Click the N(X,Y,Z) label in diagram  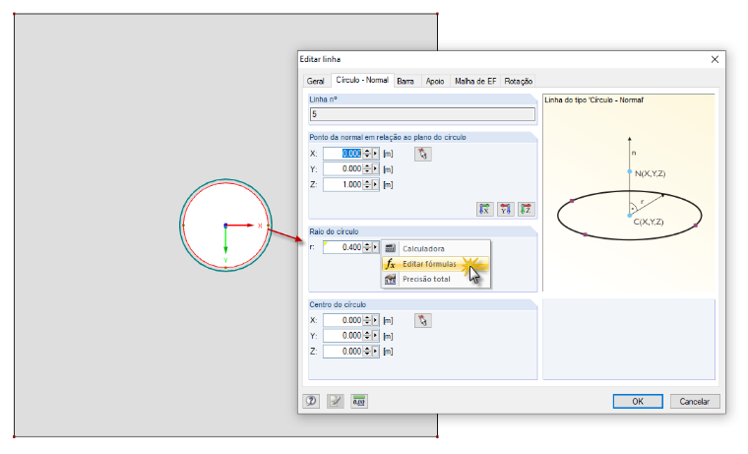[x=651, y=173]
